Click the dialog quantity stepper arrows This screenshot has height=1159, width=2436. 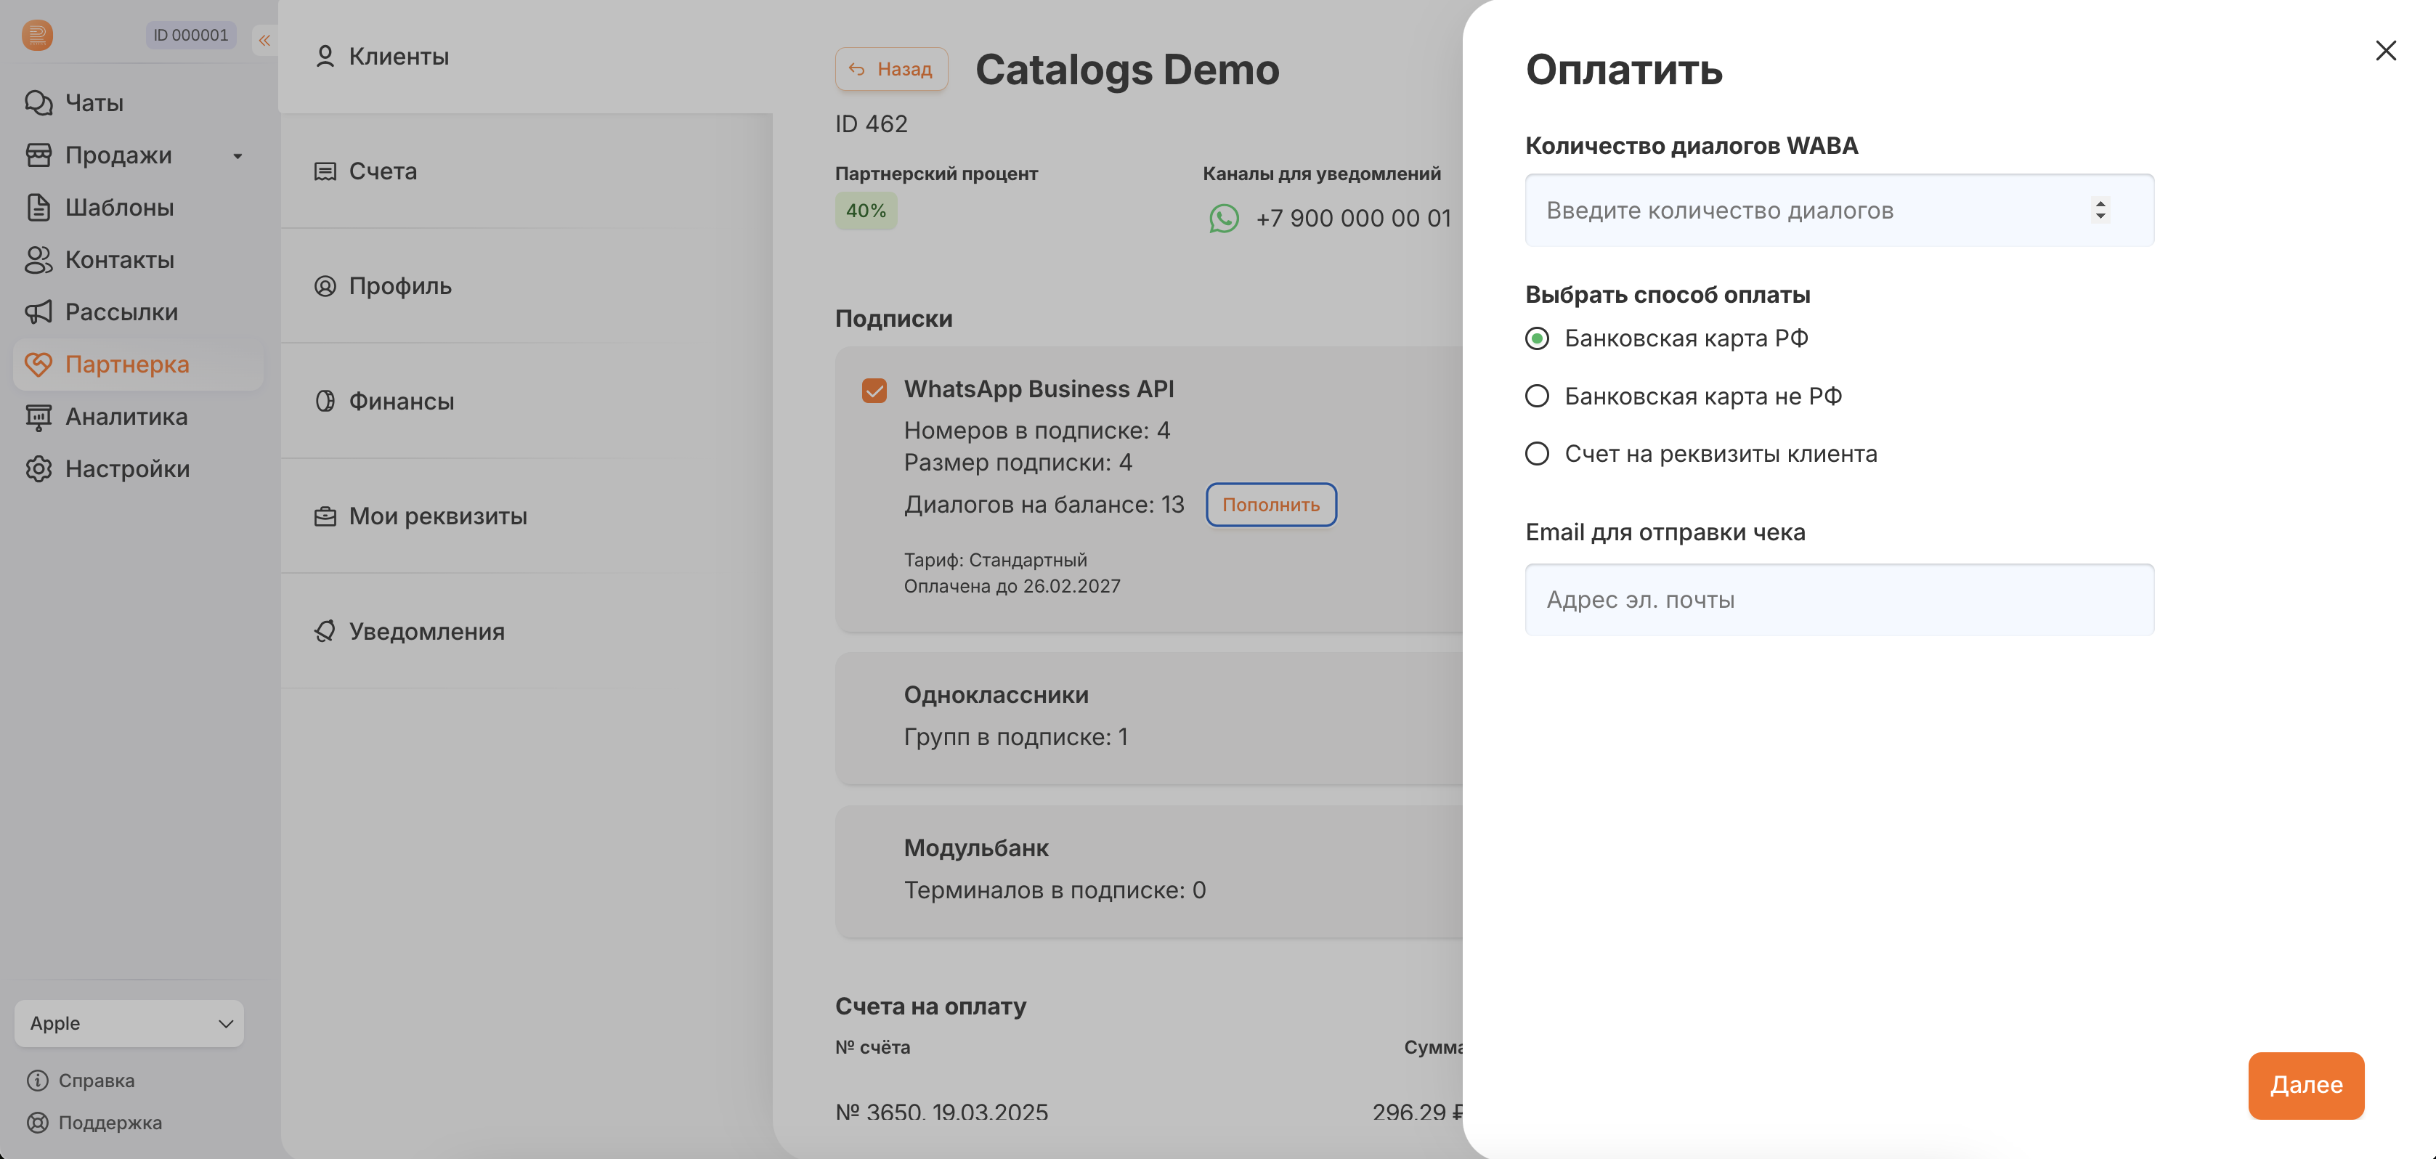click(2099, 210)
